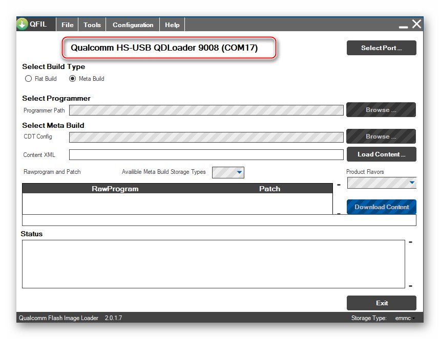This screenshot has width=440, height=339.
Task: Close the QFIL window
Action: (x=417, y=24)
